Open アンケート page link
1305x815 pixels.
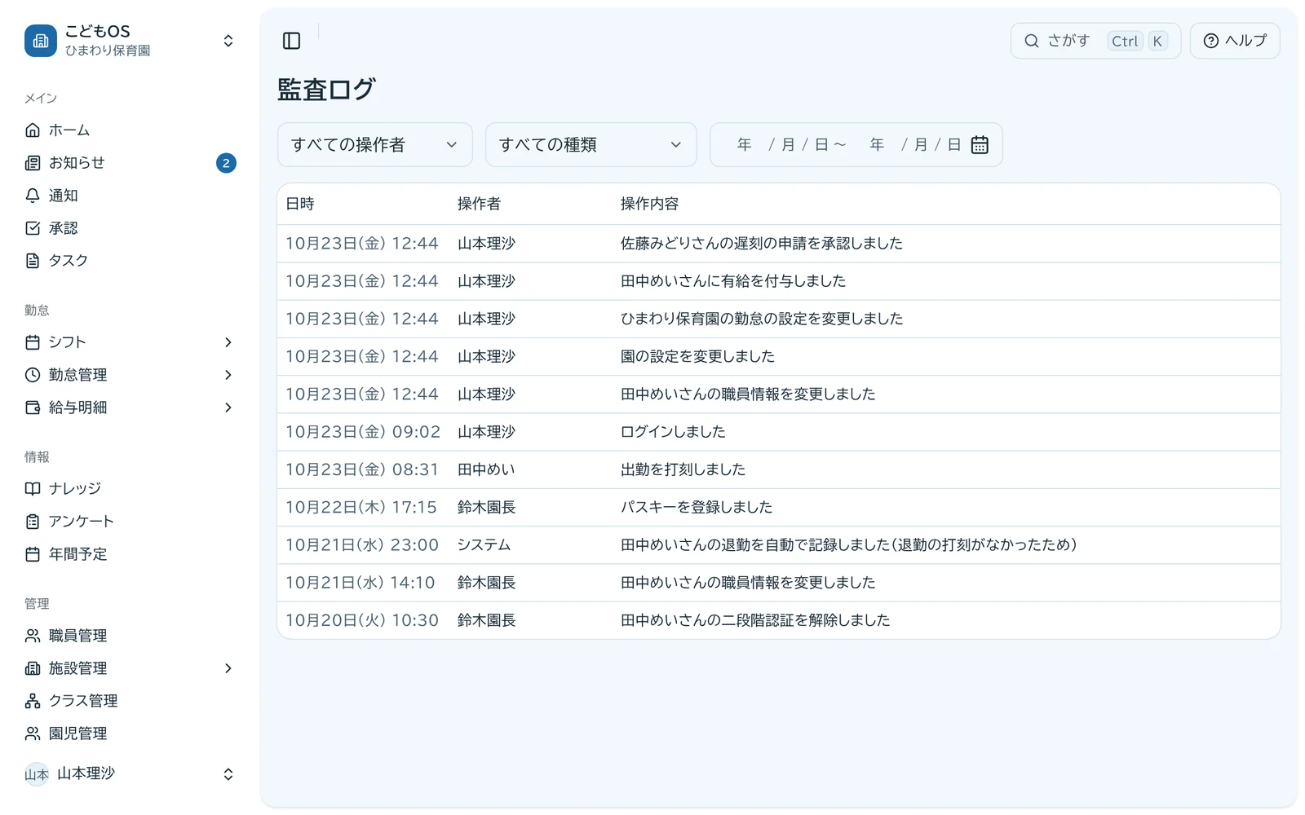[130, 522]
